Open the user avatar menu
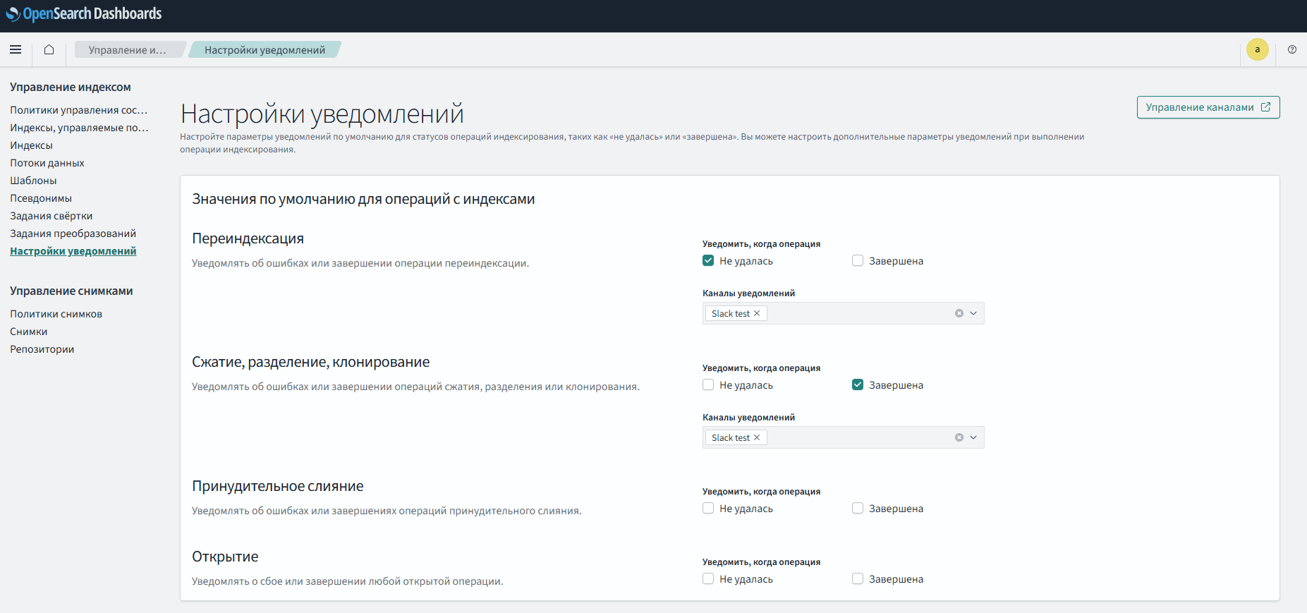The width and height of the screenshot is (1307, 613). click(x=1257, y=49)
